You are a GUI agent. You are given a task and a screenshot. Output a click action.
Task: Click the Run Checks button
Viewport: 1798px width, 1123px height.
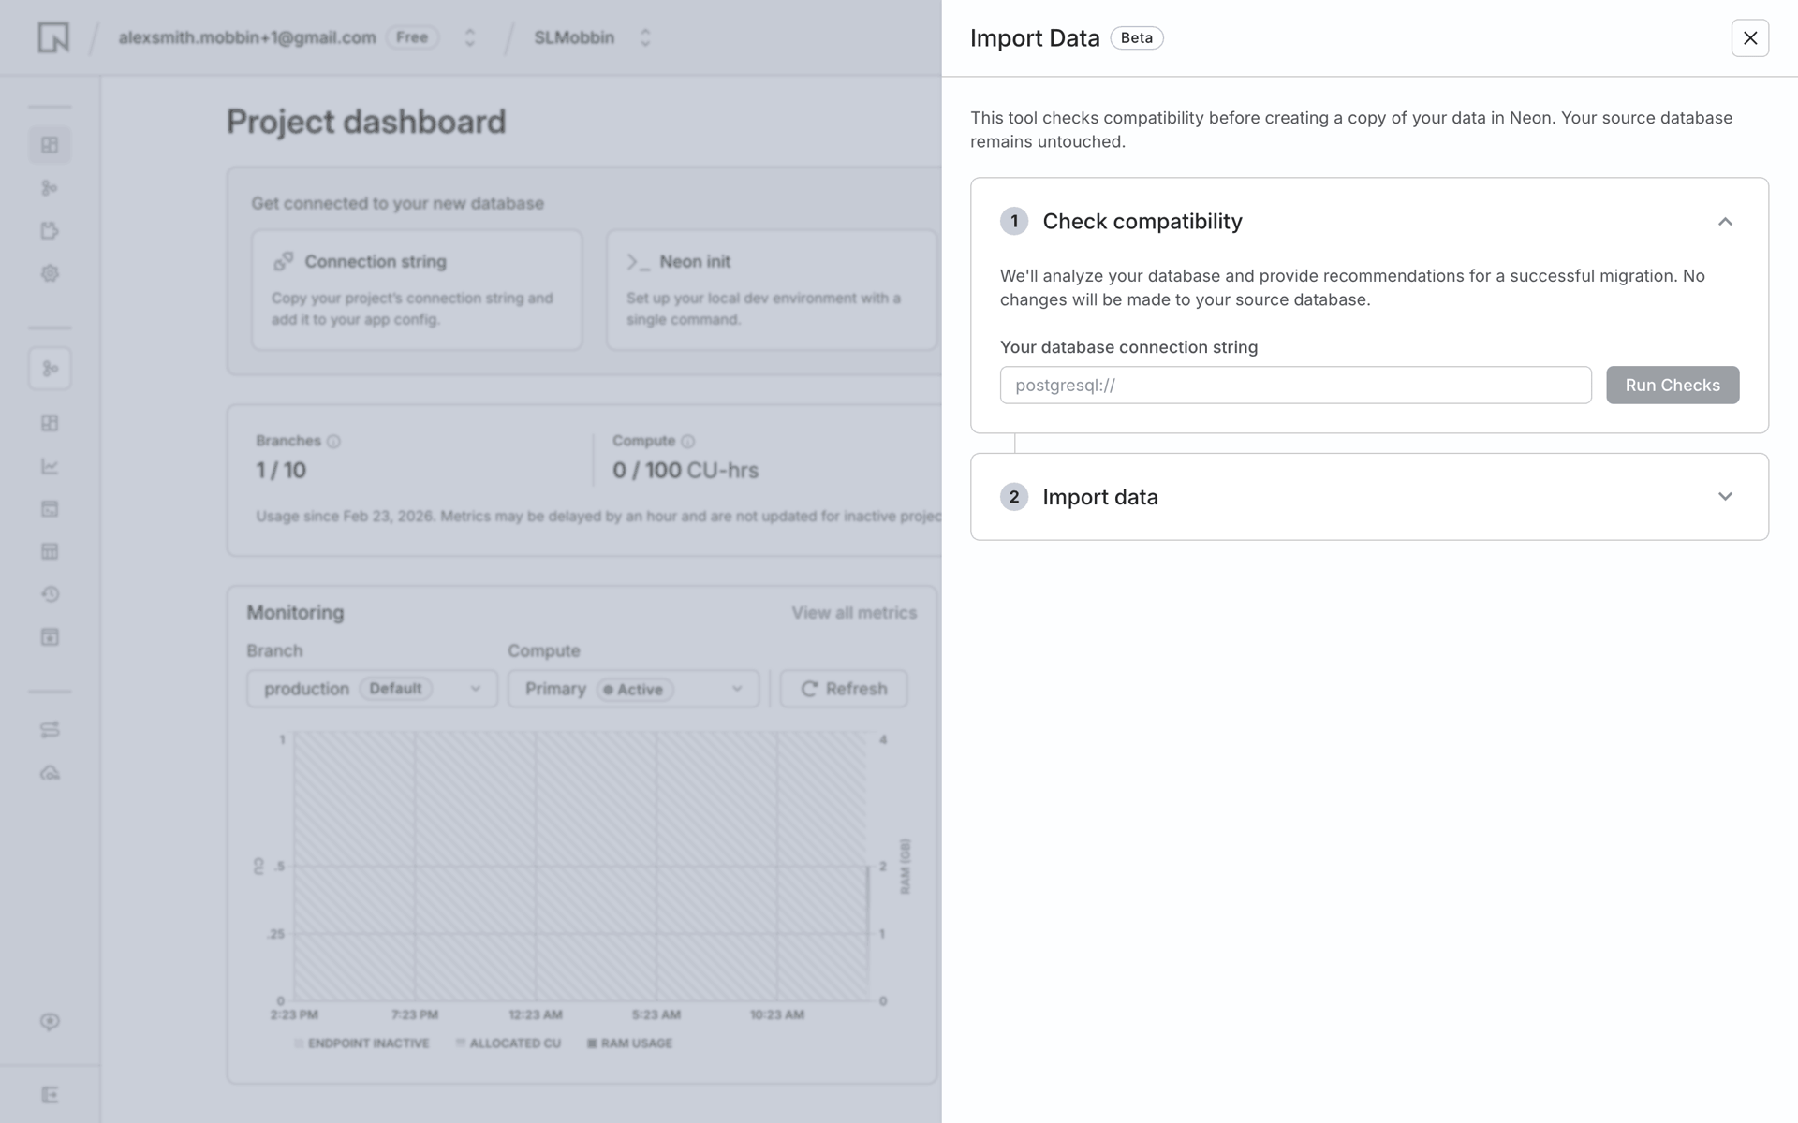(x=1673, y=385)
